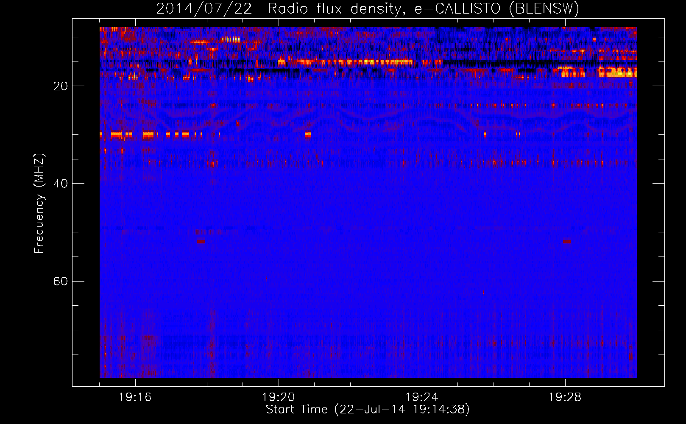Click the 19:16 time tick label
686x424 pixels.
click(x=135, y=397)
